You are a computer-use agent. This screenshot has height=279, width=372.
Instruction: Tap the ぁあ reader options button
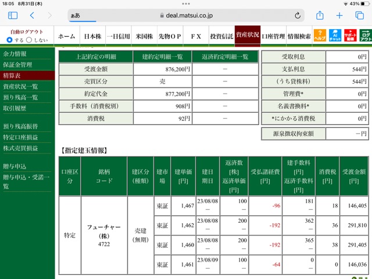pyautogui.click(x=76, y=16)
